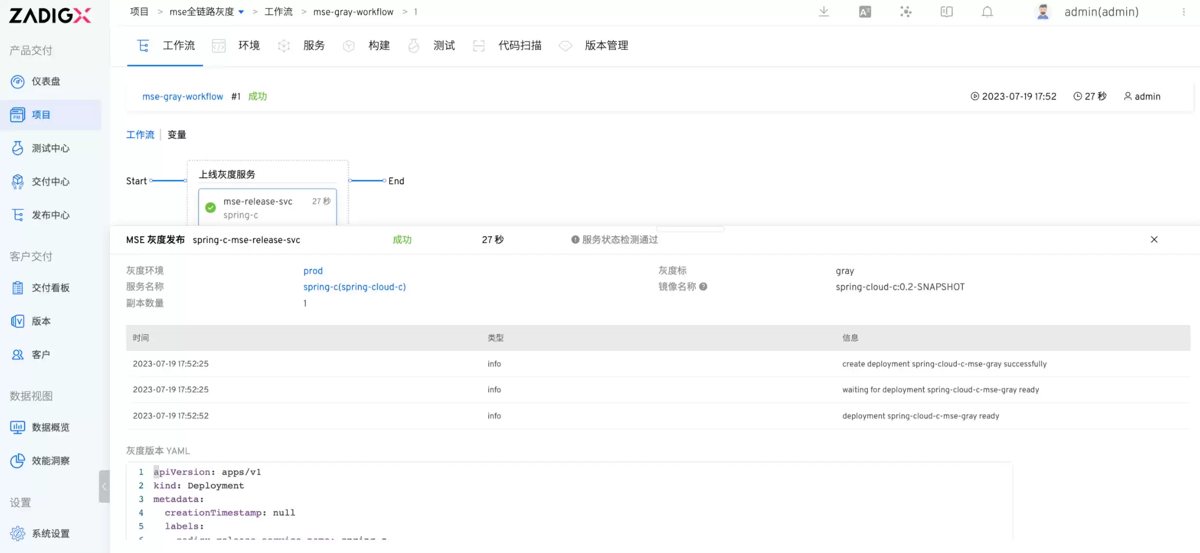Expand the mse全链路灰度 project dropdown
The image size is (1200, 553).
pyautogui.click(x=241, y=12)
